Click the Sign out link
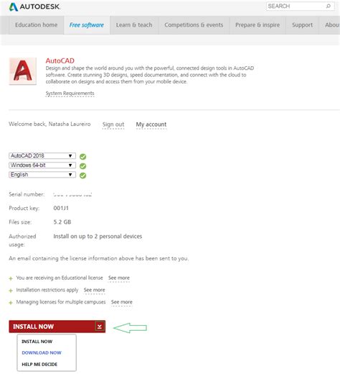340x374 pixels. point(113,124)
